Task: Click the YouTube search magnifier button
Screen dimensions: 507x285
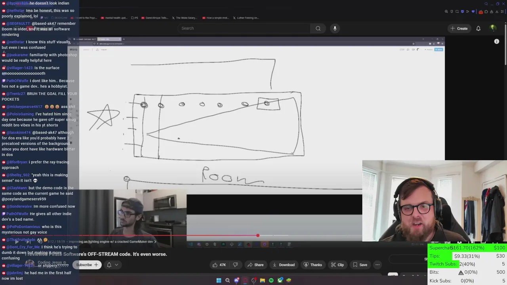Action: (x=318, y=28)
